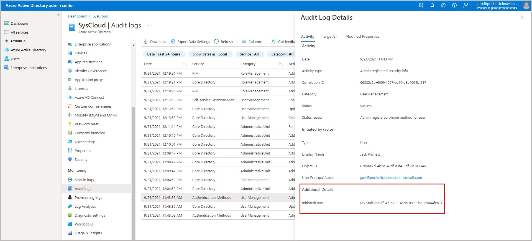The width and height of the screenshot is (532, 241).
Task: Refresh the audit log list
Action: (223, 42)
